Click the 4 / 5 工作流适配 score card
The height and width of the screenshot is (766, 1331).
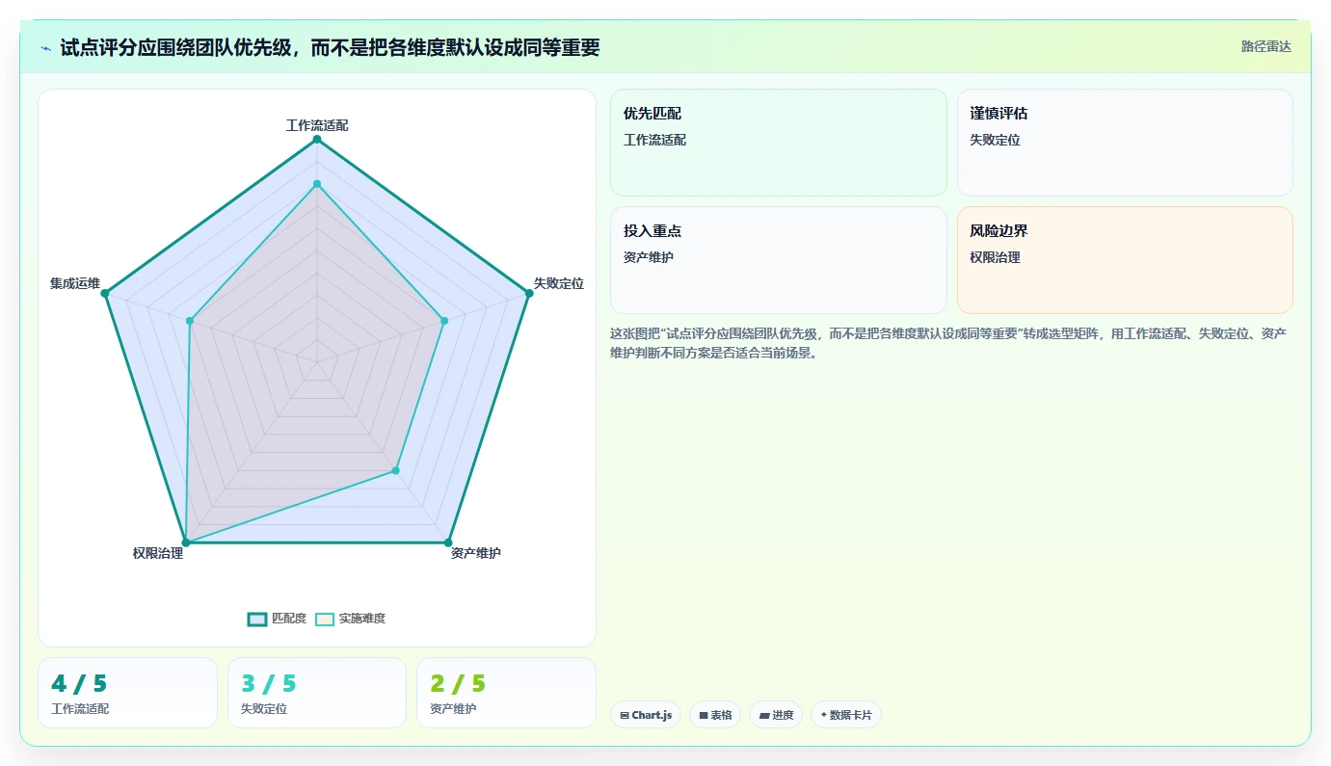127,693
